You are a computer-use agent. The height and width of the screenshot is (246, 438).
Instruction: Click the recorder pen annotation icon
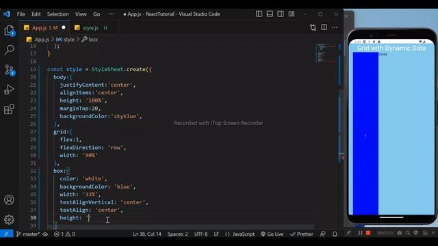pos(348,232)
